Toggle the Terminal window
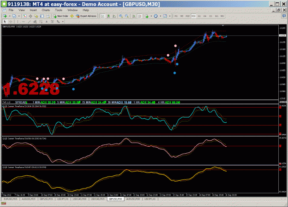Screen dimensions: 288x207 (x=42, y=16)
